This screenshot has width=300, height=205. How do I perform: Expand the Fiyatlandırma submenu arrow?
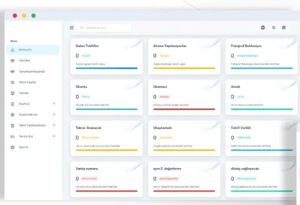click(x=54, y=114)
